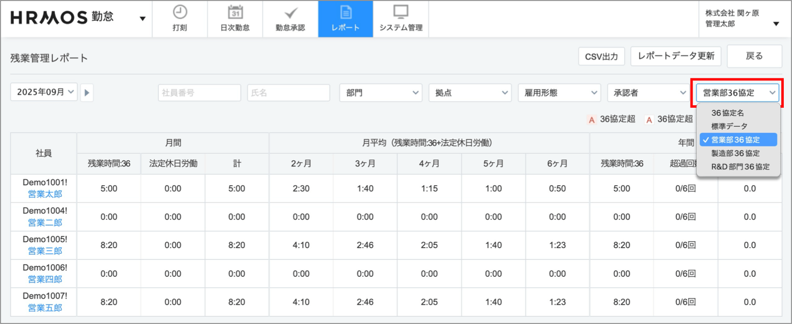The width and height of the screenshot is (792, 324).
Task: Click the 社員番号 input field
Action: (199, 93)
